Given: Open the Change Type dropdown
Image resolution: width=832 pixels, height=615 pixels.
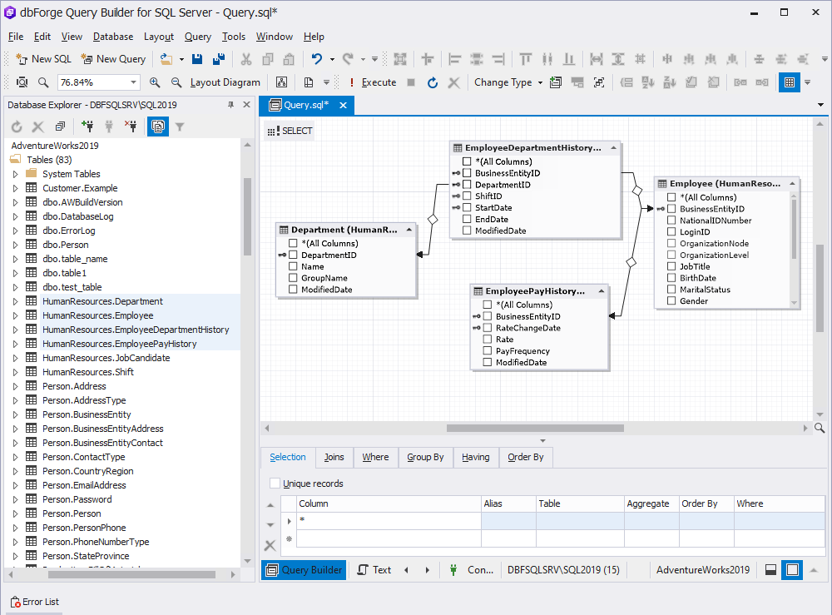Looking at the screenshot, I should [x=540, y=82].
